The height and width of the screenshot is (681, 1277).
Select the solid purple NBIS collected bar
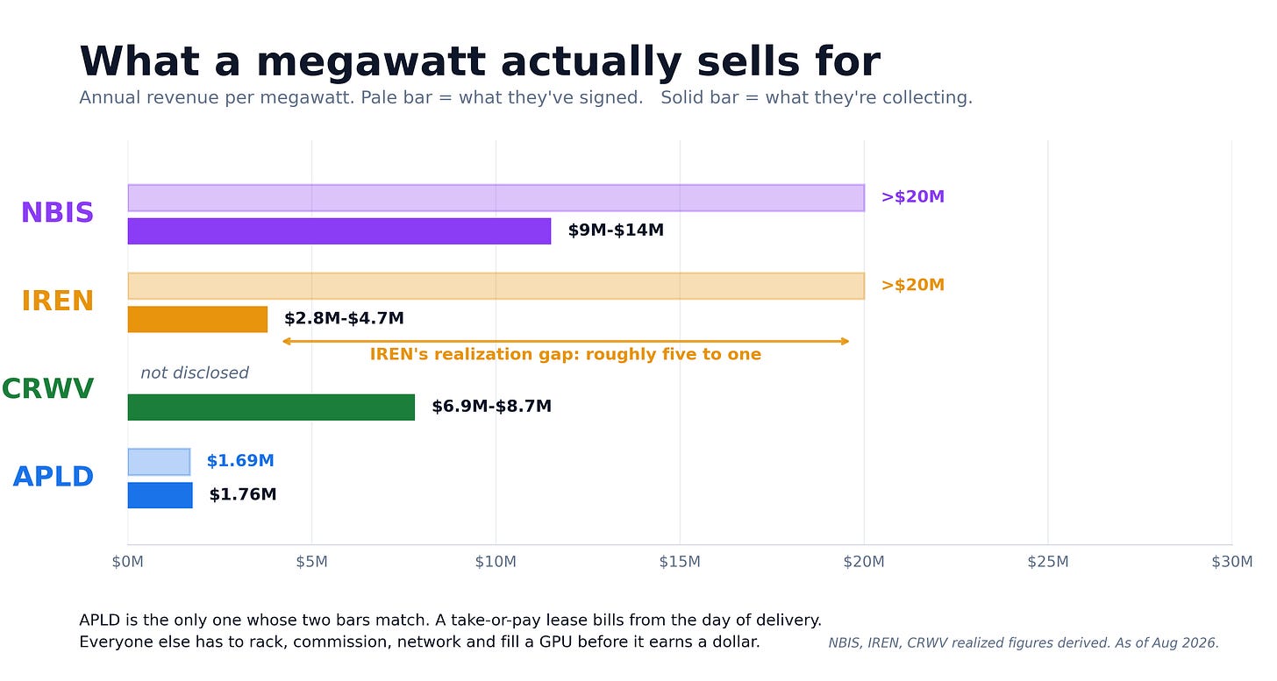point(339,231)
